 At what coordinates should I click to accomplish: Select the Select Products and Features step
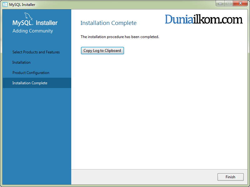coord(36,52)
